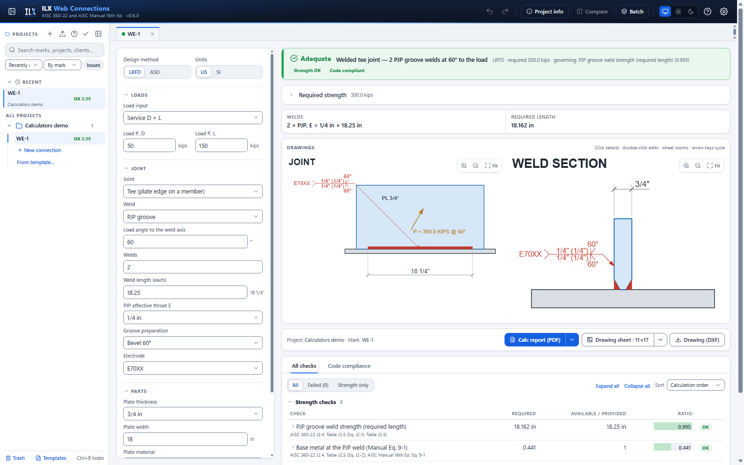This screenshot has height=465, width=744.
Task: Add a new project with the plus icon
Action: click(50, 34)
